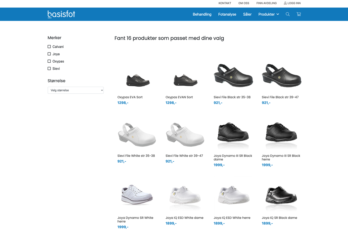Click the Joya IQ ESD White herre title
Viewport: 348px width, 232px height.
pos(232,218)
